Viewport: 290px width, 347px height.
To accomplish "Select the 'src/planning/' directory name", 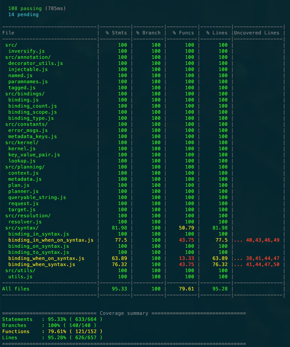I will [x=25, y=167].
